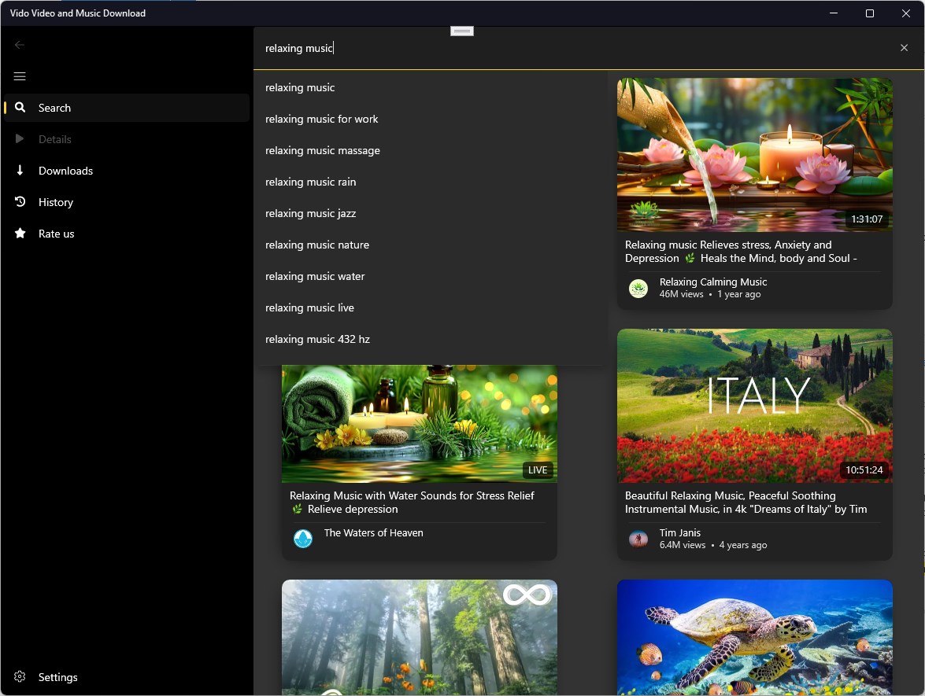
Task: Click the hamburger menu icon
Action: tap(20, 76)
